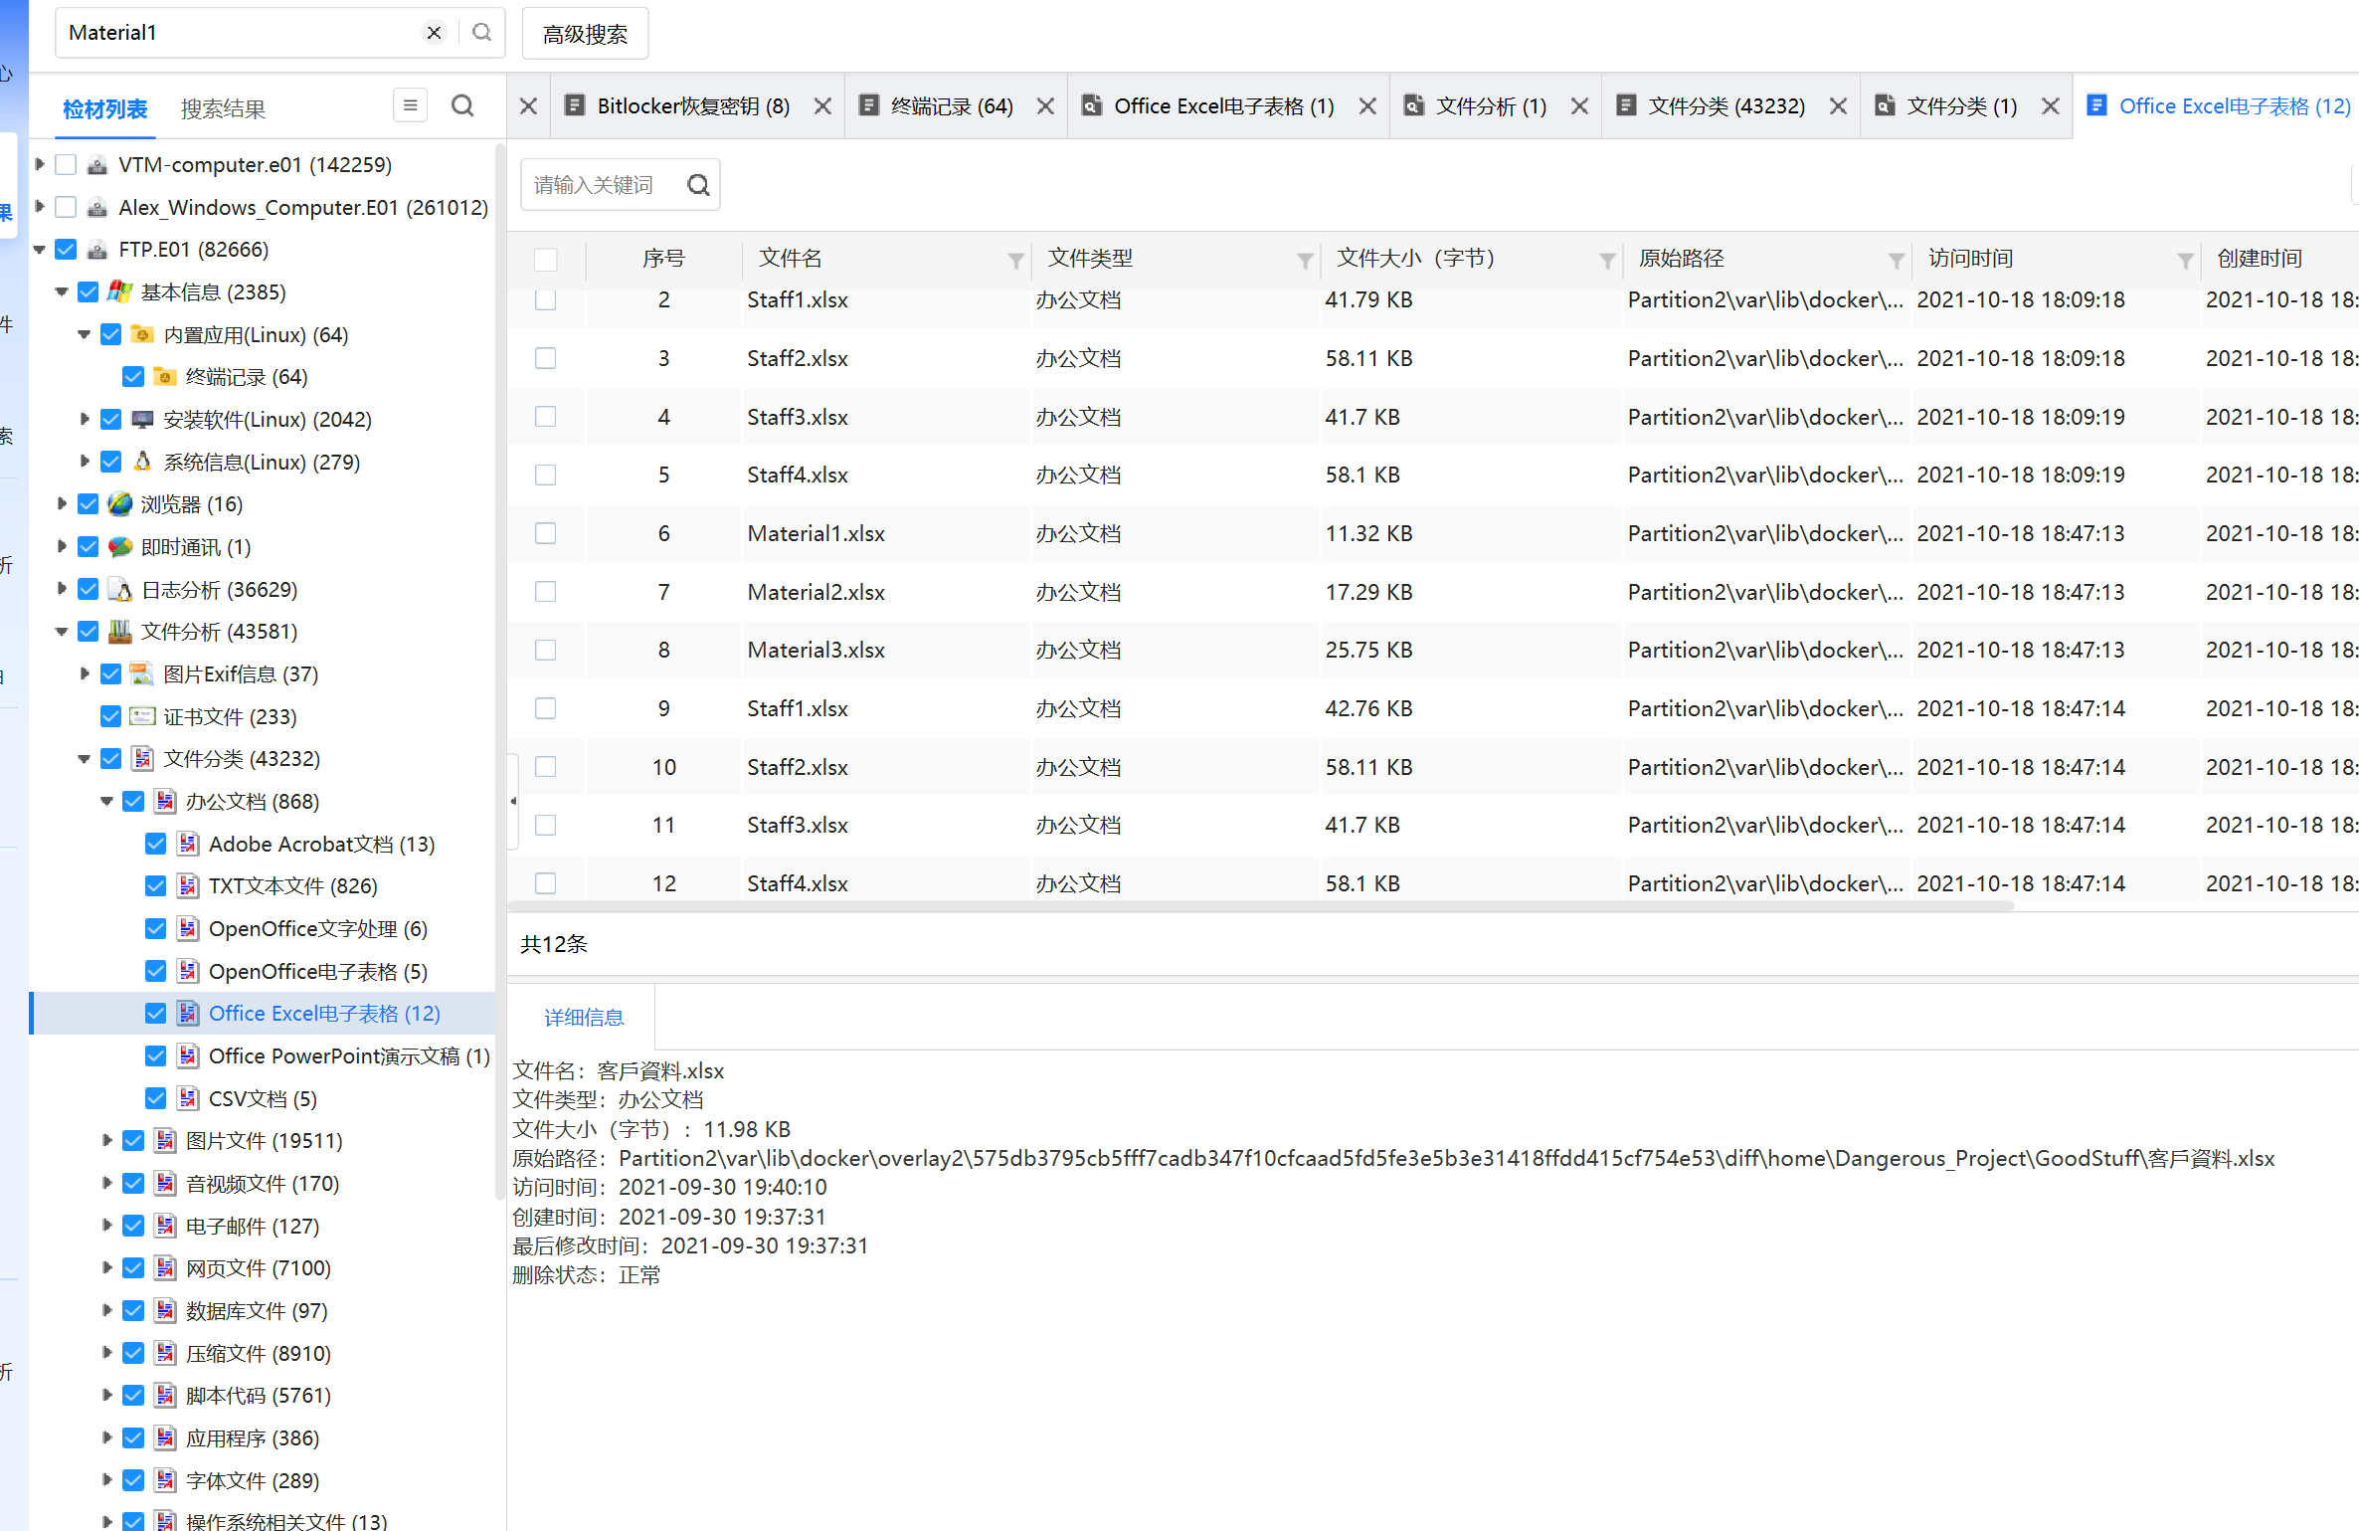Select Adobe Acrobat文档 (13) tree item
Screen dimensions: 2359x1531
click(x=321, y=845)
